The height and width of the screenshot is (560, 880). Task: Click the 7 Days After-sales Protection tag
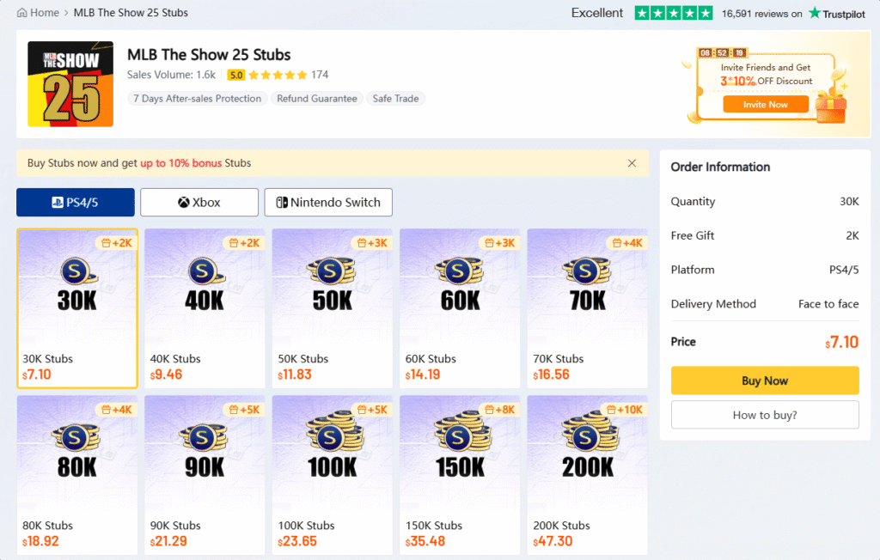coord(198,99)
